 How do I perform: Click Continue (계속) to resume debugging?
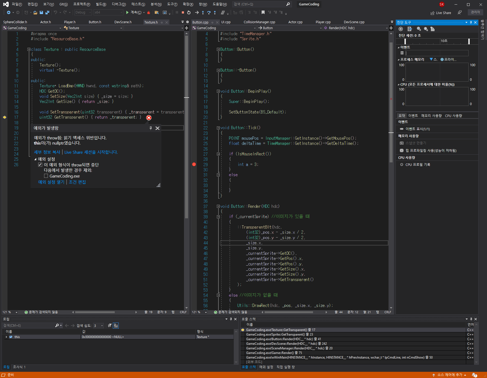[x=133, y=12]
